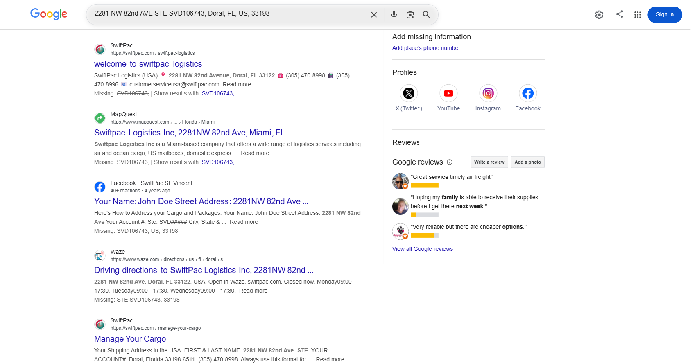Screen dimensions: 699x363
Task: Open 'welcome to swiftpac logistics' result
Action: pos(148,64)
